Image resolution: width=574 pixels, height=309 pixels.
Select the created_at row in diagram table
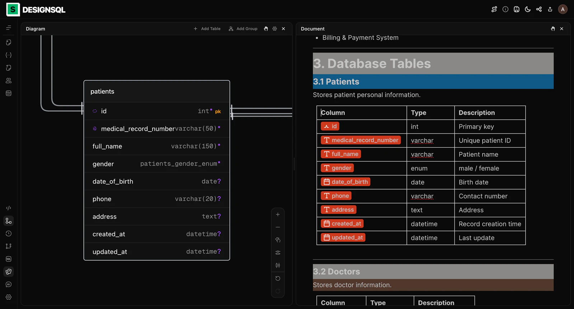[157, 234]
